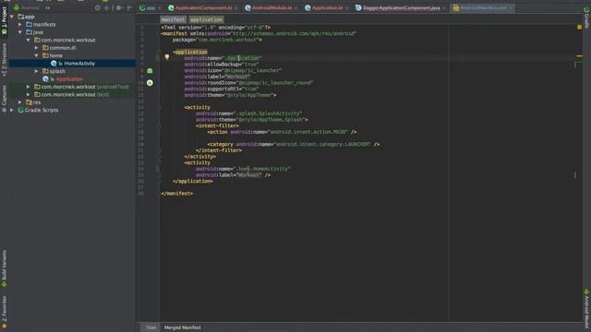
Task: Open the Captures tool window tab
Action: coord(4,98)
